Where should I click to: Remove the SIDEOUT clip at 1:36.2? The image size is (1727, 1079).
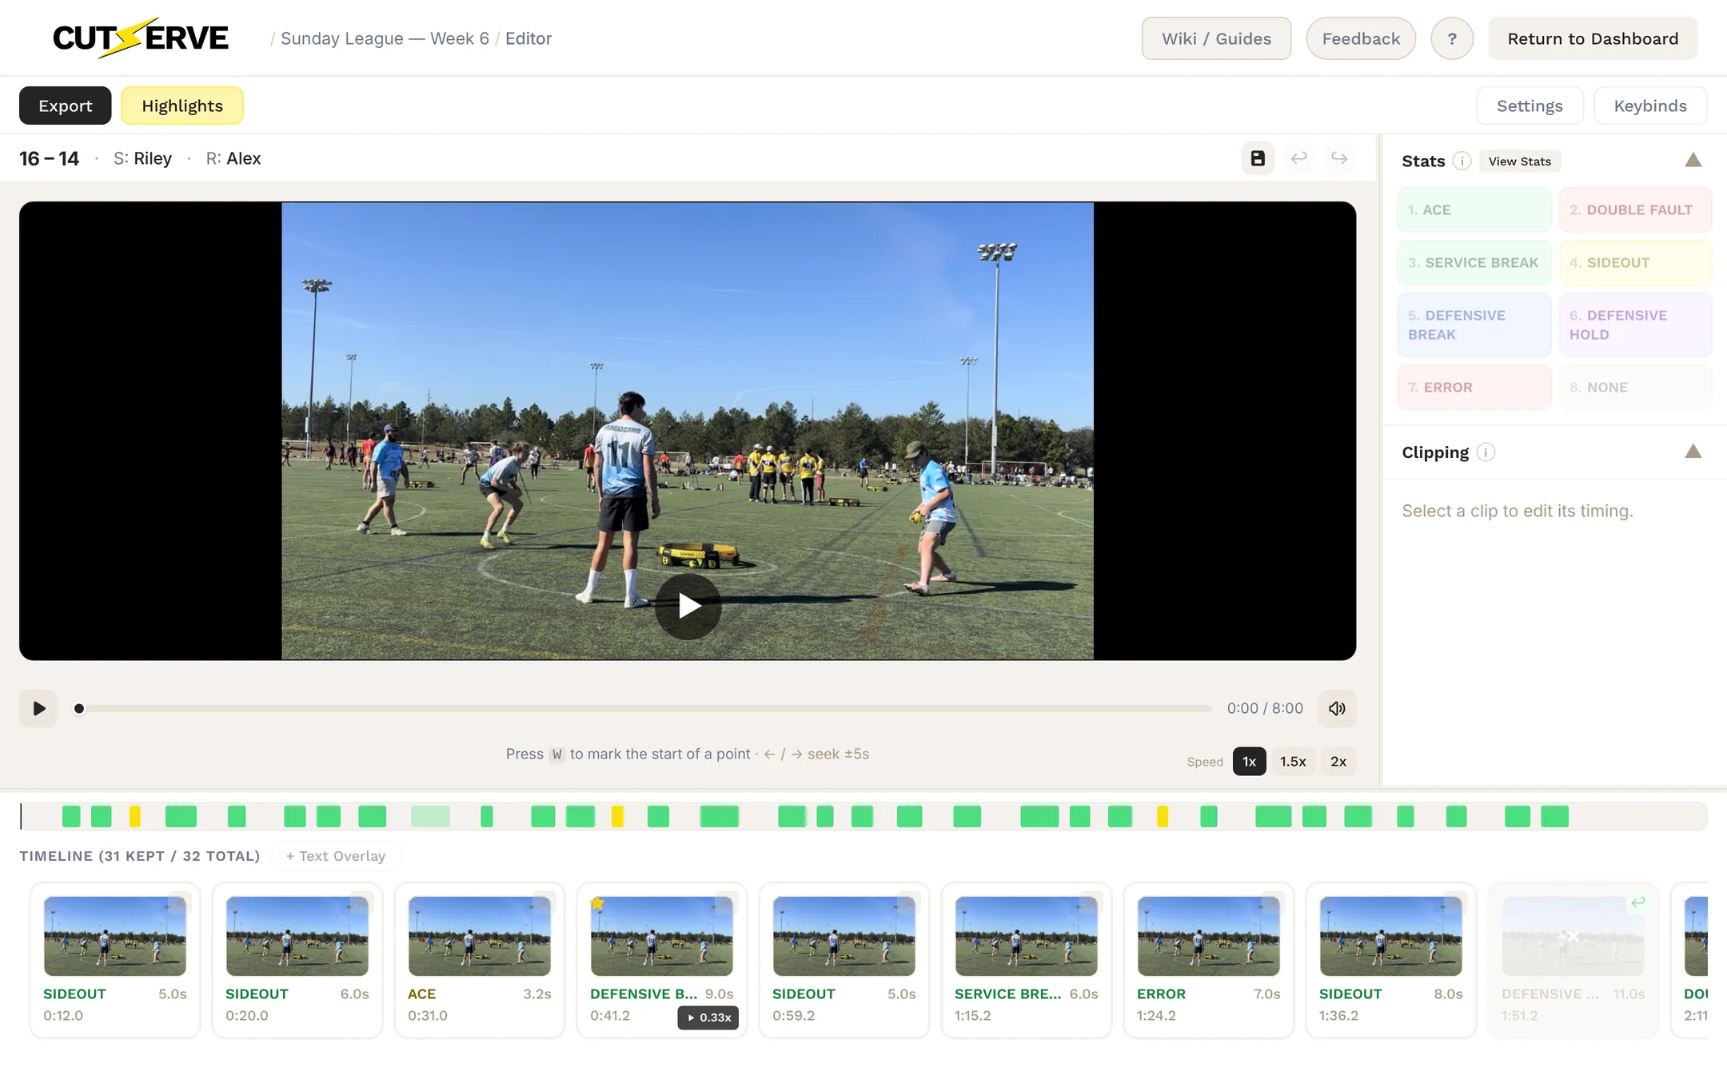(1455, 902)
